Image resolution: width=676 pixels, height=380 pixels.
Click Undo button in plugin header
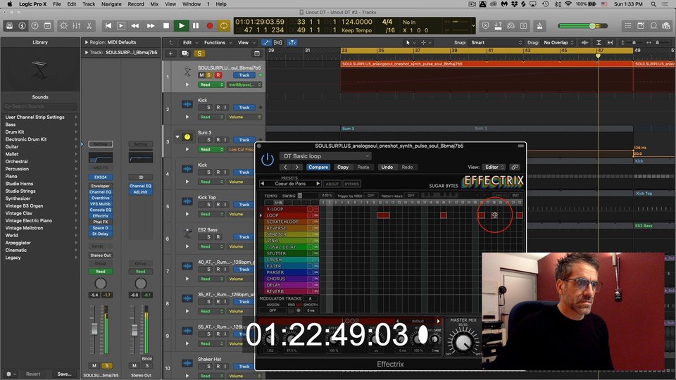387,167
